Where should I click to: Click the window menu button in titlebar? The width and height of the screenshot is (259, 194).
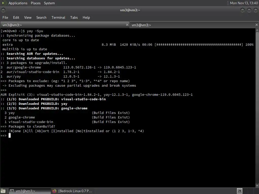(x=3, y=10)
